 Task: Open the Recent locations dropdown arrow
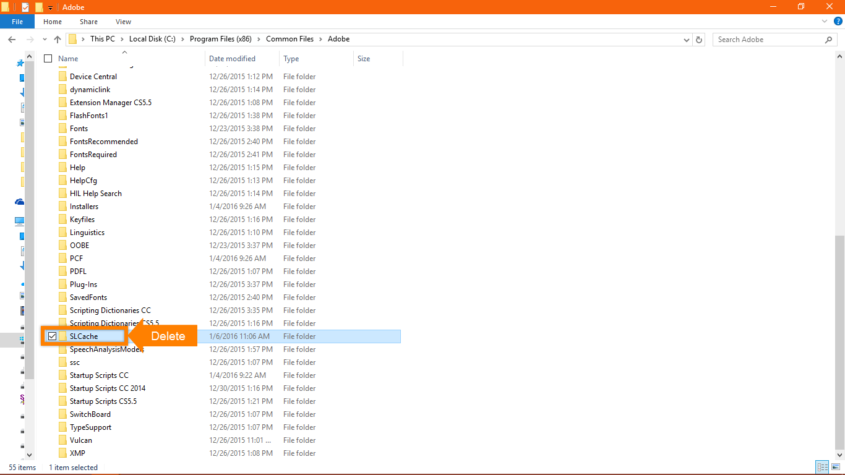[x=45, y=39]
